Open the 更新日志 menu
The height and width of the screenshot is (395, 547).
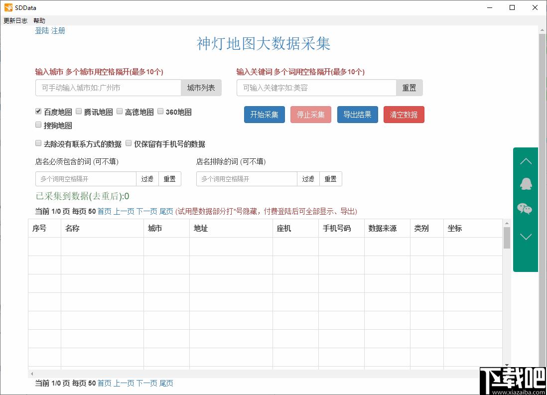click(15, 20)
